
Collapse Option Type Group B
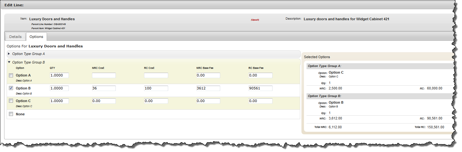pyautogui.click(x=9, y=62)
